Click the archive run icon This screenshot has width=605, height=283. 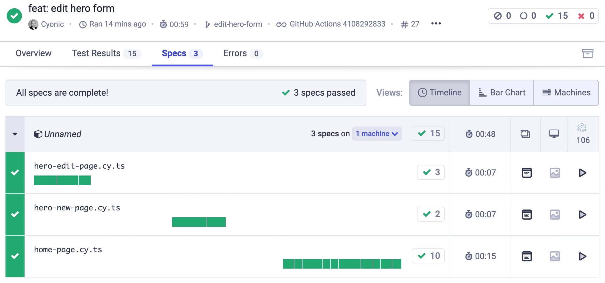[x=587, y=53]
